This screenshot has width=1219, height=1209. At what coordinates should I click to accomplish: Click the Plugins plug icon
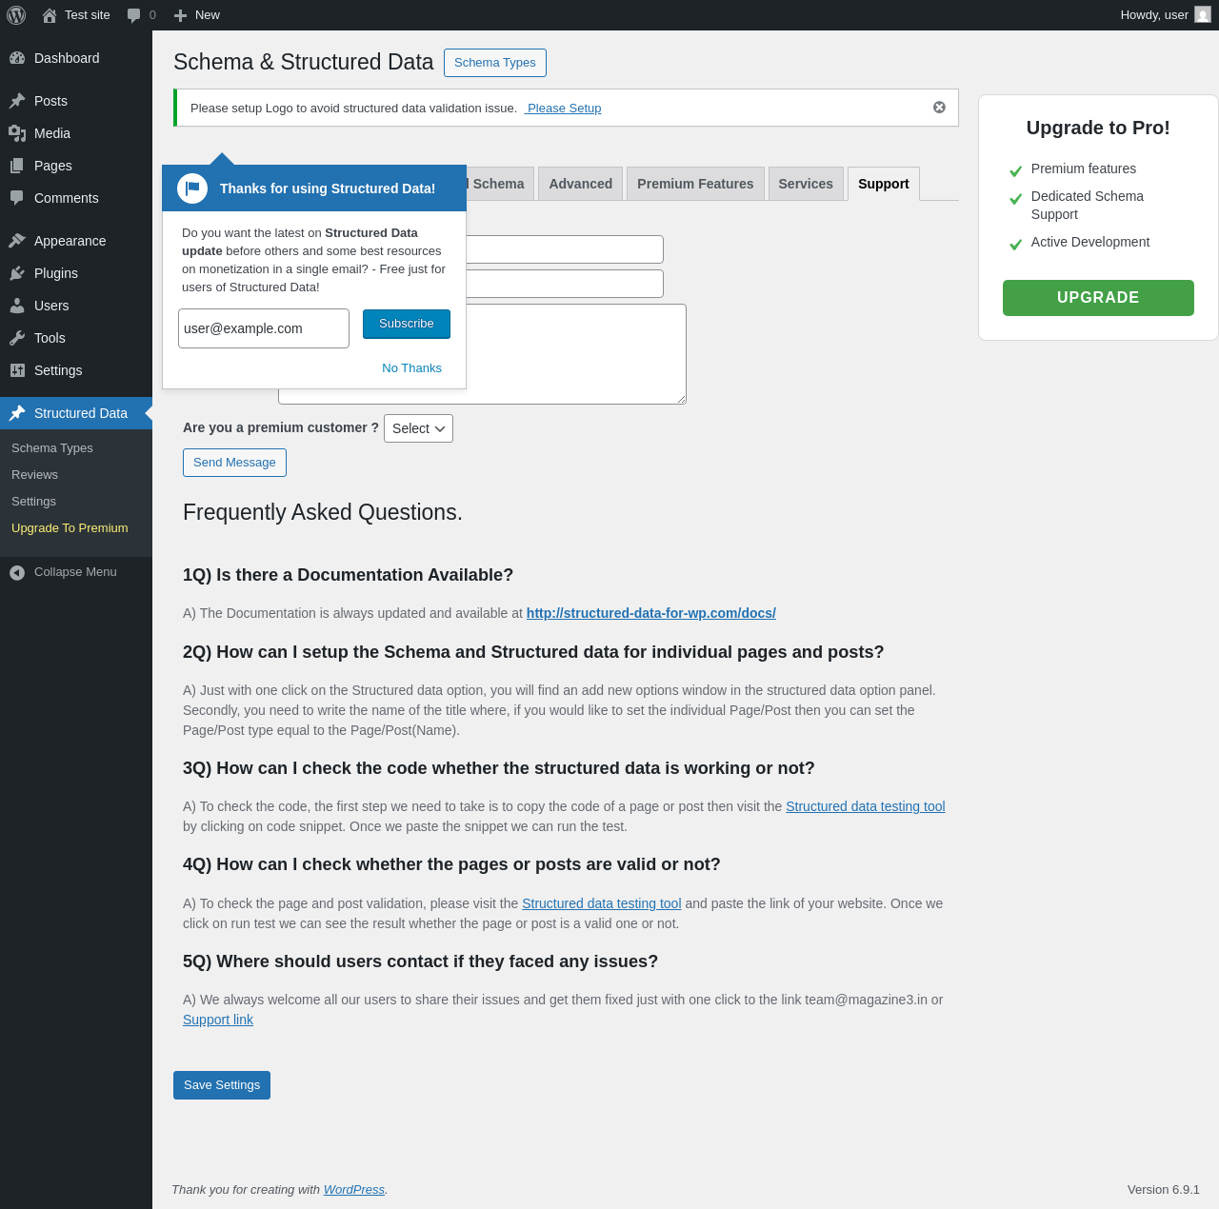(x=17, y=273)
